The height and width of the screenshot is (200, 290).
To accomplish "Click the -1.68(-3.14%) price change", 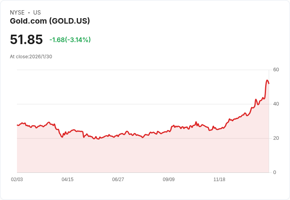I will (x=70, y=40).
